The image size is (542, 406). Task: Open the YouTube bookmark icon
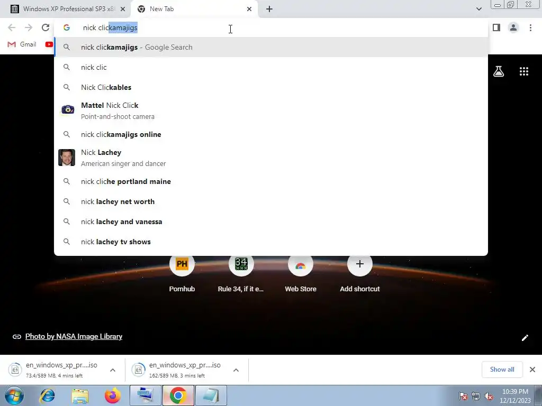pyautogui.click(x=49, y=44)
